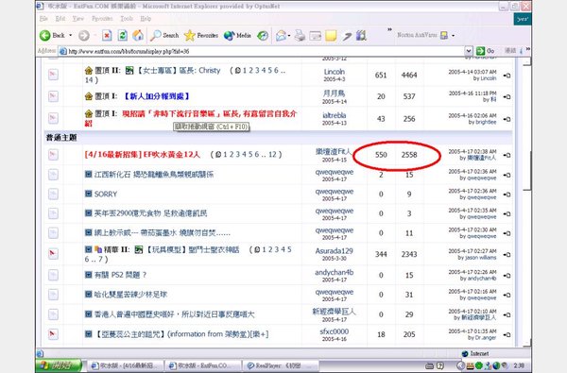Click view count 4464
Viewport: 567px width, 373px height.
[409, 75]
